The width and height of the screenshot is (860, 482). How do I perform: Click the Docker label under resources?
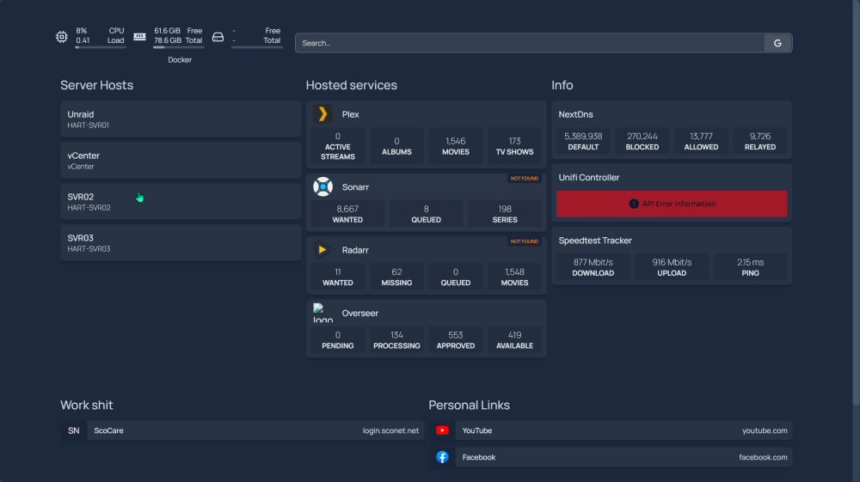pos(180,60)
